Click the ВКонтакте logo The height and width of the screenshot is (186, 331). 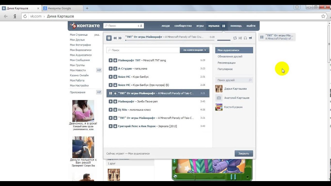click(x=85, y=26)
